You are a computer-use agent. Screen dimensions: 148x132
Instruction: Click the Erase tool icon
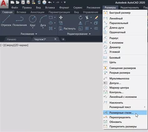(x=96, y=17)
